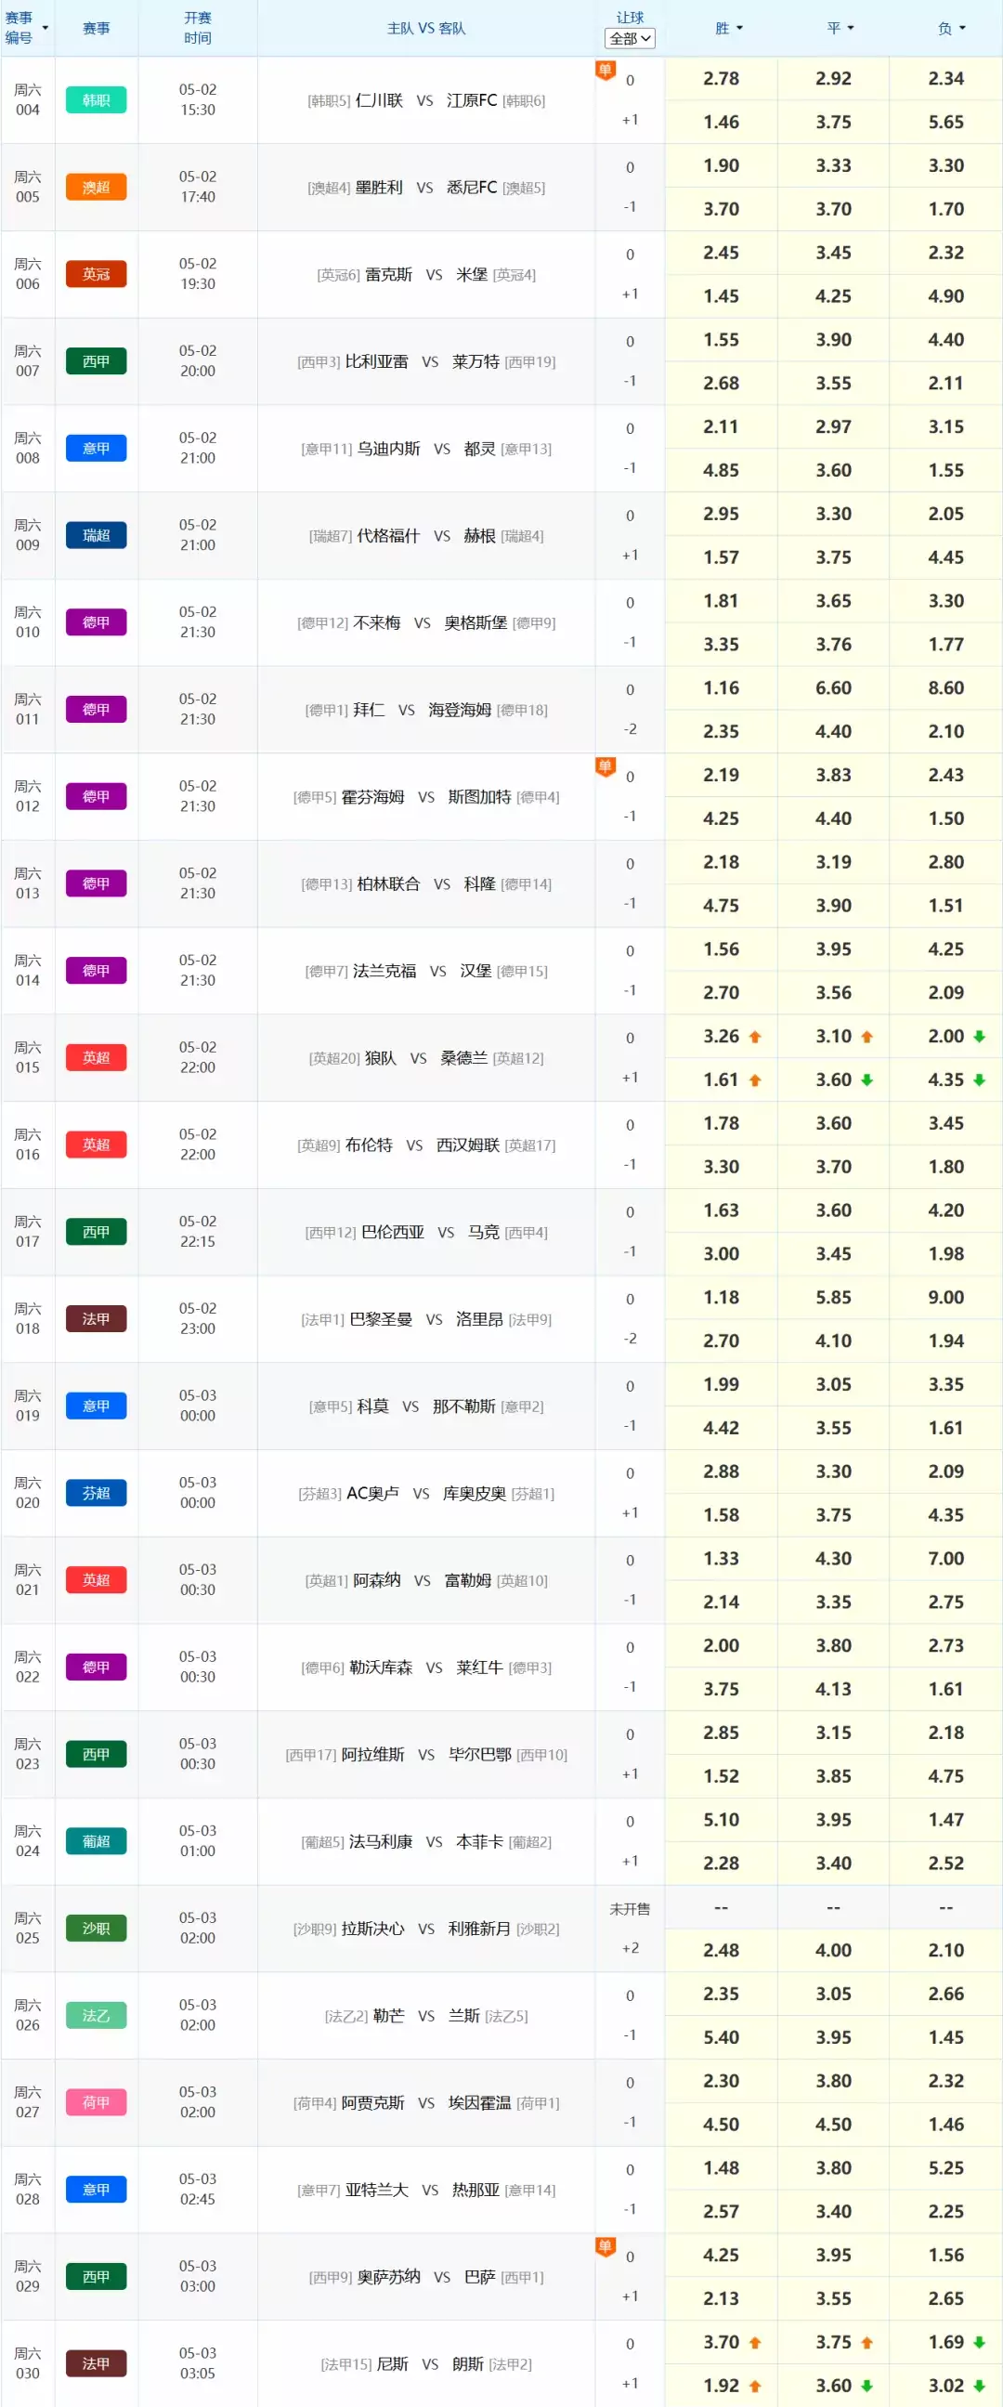The width and height of the screenshot is (1003, 2407).
Task: Click the 单 badge on 仁川联 vs 江原FC row
Action: tap(606, 69)
